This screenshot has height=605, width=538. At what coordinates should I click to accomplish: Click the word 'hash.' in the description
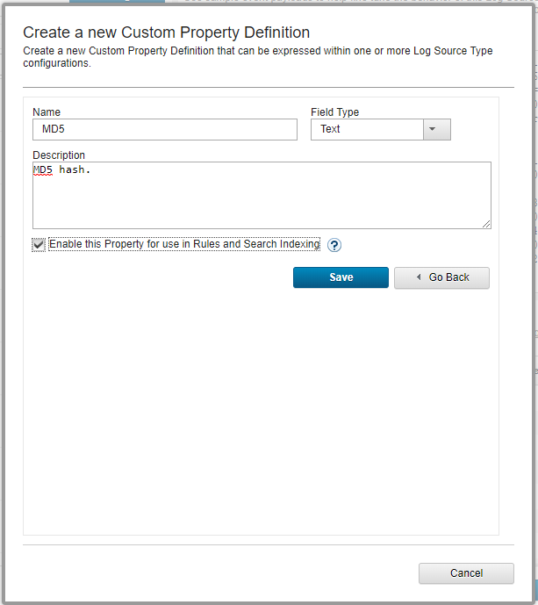[x=75, y=170]
